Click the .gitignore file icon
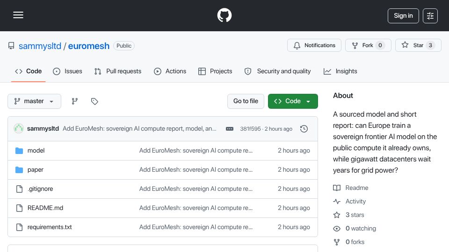This screenshot has width=449, height=252. pos(19,189)
